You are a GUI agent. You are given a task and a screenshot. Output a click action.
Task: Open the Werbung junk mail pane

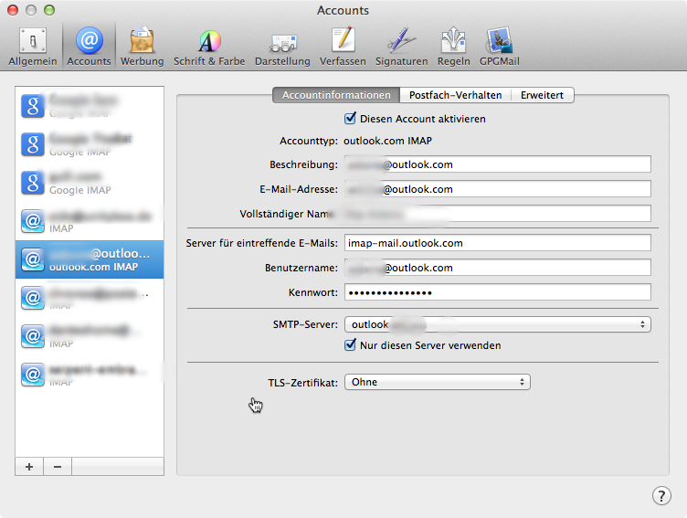point(142,47)
